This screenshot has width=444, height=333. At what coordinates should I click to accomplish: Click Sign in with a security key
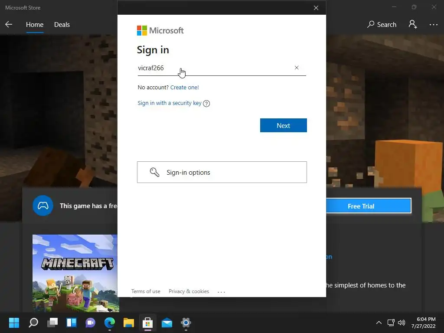pos(170,103)
